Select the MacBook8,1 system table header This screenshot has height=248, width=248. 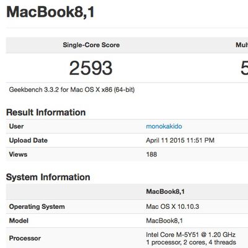[166, 192]
